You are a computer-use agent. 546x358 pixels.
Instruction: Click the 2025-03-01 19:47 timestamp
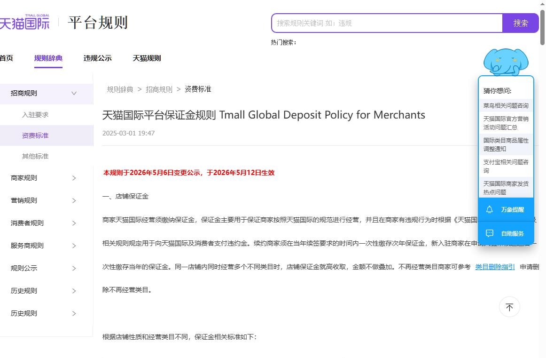tap(128, 133)
